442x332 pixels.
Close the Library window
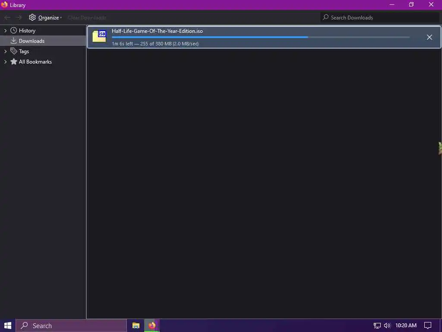click(431, 4)
